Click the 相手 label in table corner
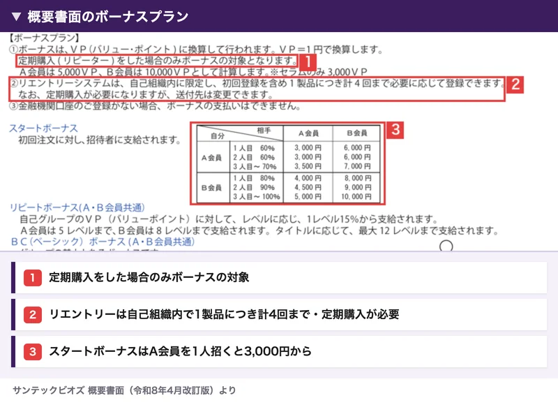The height and width of the screenshot is (405, 558). (x=264, y=131)
